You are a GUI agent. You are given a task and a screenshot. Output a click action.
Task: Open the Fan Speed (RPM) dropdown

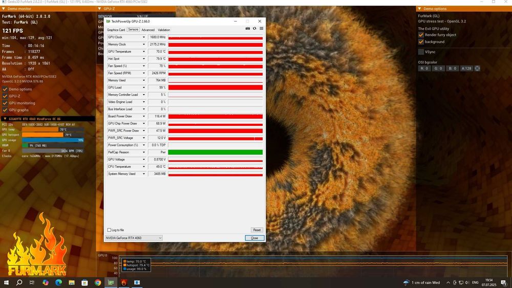click(x=144, y=73)
